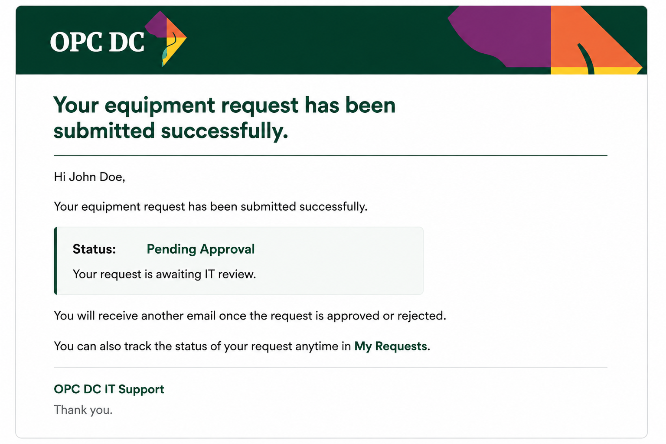This screenshot has width=666, height=444.
Task: Select the main submission success heading
Action: [225, 118]
